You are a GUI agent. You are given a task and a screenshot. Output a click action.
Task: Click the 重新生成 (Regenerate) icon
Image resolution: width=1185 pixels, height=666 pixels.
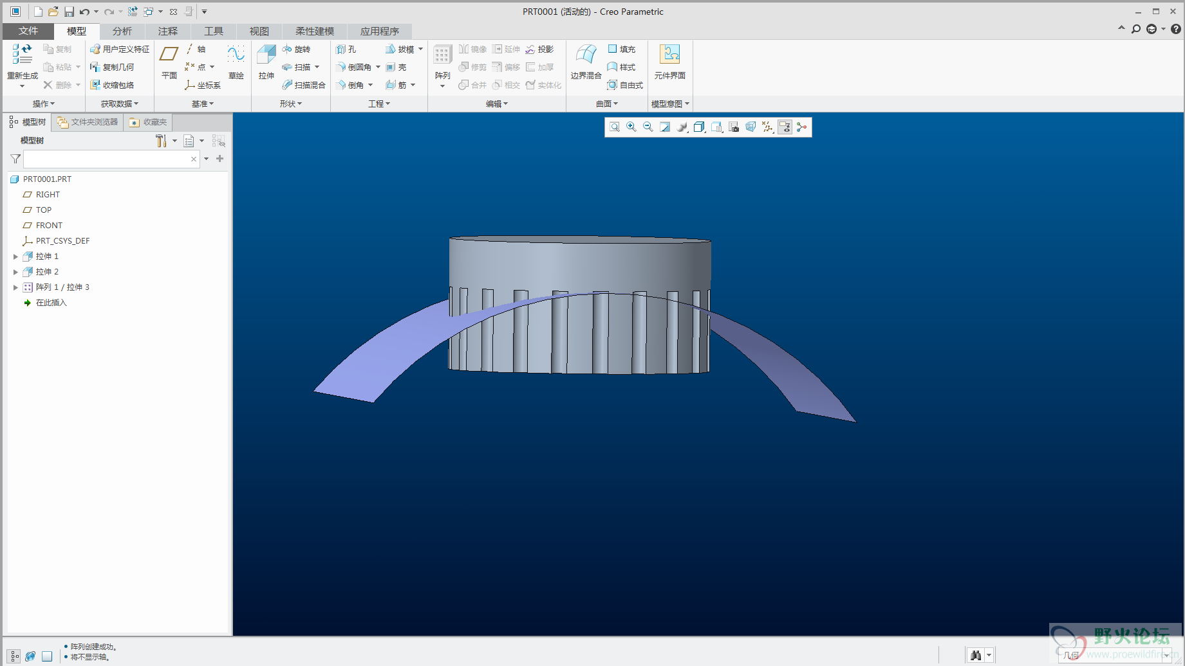click(22, 54)
